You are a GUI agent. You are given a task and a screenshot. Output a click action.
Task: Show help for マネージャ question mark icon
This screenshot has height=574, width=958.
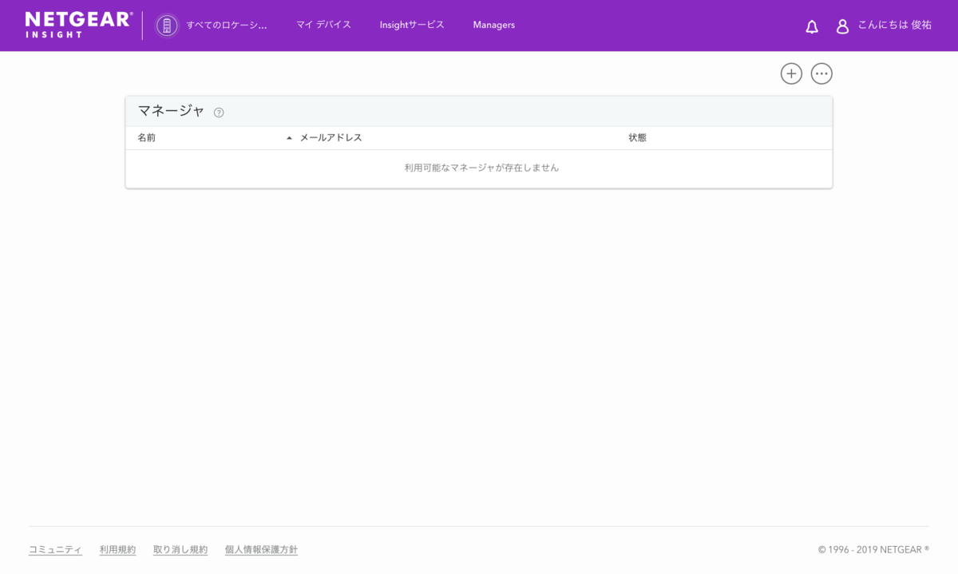[219, 113]
